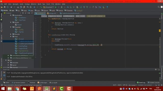Toggle the Event Log tool window

coord(141,83)
